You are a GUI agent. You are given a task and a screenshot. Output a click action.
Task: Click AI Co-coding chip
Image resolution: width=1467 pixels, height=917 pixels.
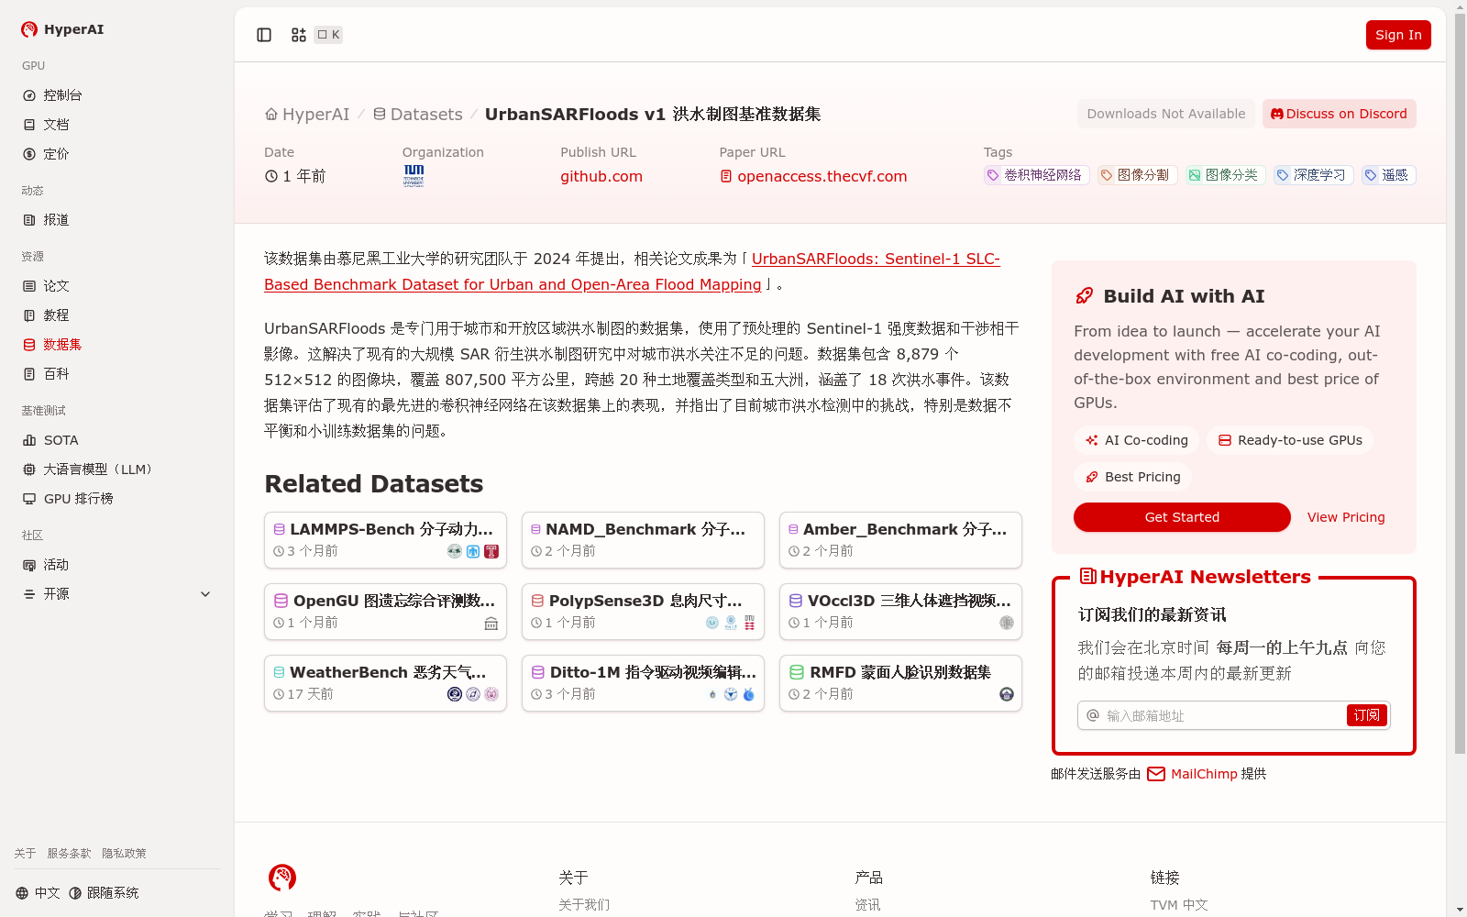[x=1136, y=440]
